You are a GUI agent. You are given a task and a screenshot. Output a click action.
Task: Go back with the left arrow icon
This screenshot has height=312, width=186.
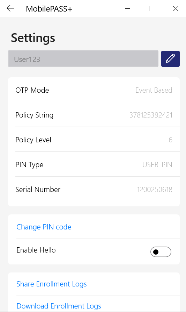(x=10, y=8)
